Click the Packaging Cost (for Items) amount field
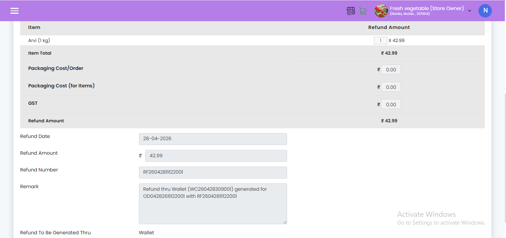The image size is (506, 238). (x=391, y=87)
